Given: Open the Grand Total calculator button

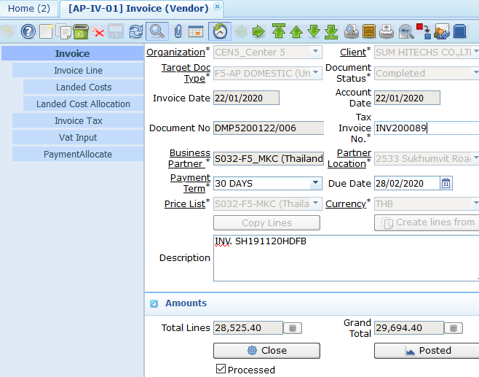Looking at the screenshot, I should 454,328.
